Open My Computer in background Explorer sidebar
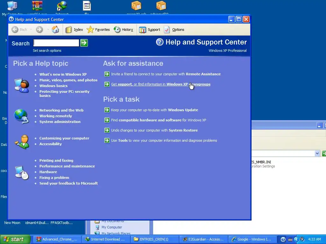Viewport: 326px width, 244px height. pos(112,227)
